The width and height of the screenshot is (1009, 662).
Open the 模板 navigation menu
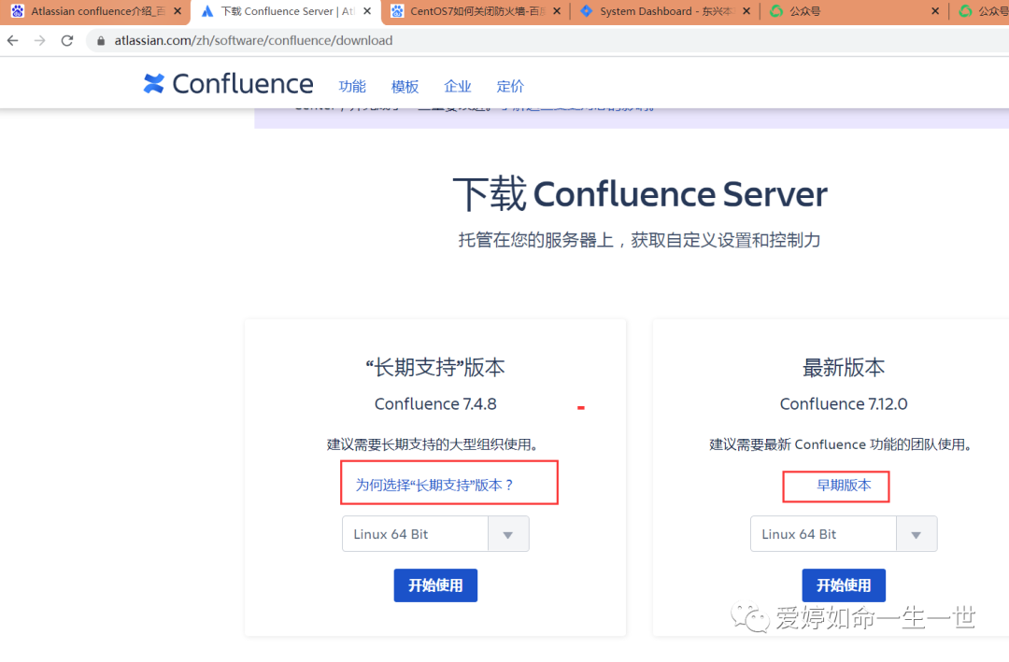point(405,86)
